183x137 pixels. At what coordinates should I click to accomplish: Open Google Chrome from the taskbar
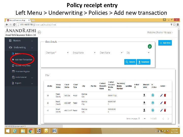[31, 131]
